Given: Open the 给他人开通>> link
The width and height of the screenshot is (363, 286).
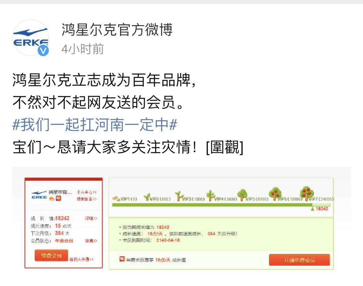Looking at the screenshot, I should [x=81, y=259].
